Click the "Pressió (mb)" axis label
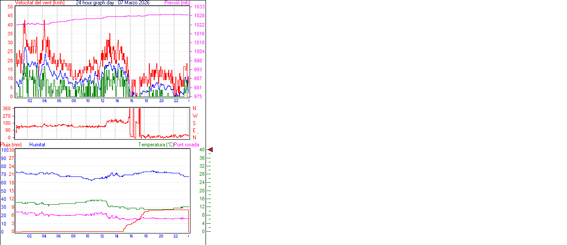This screenshot has width=567, height=245. (176, 3)
